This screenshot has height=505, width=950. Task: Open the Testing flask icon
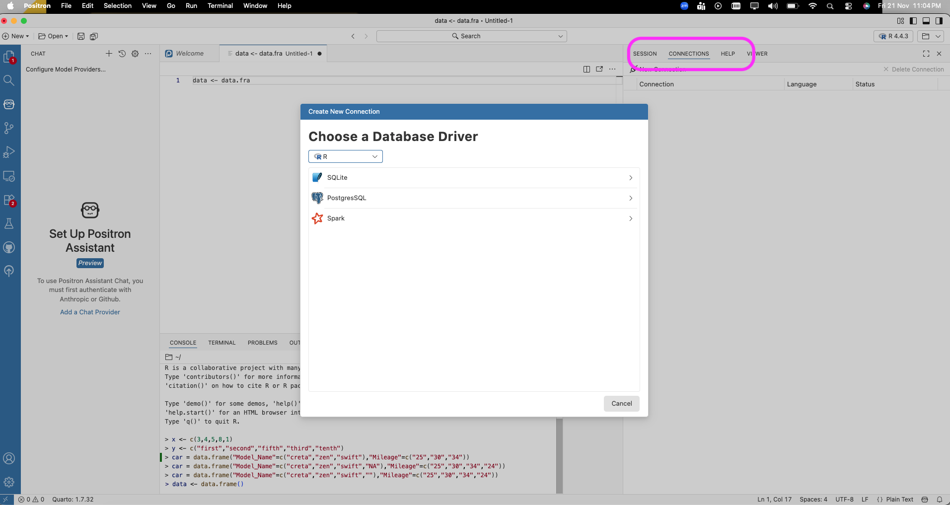click(x=9, y=224)
